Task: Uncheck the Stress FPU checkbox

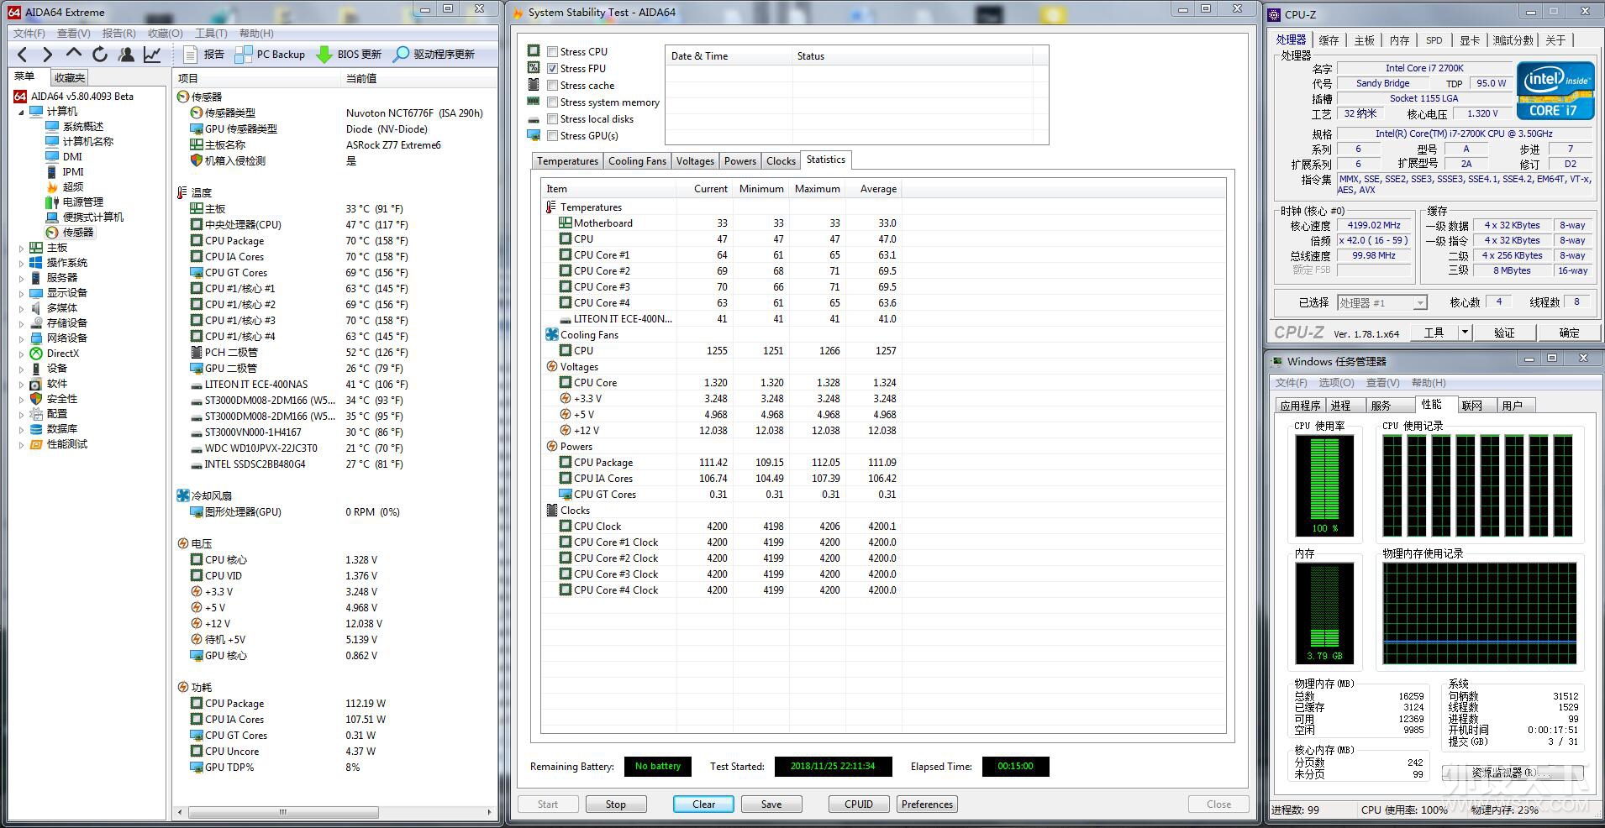Action: (552, 69)
